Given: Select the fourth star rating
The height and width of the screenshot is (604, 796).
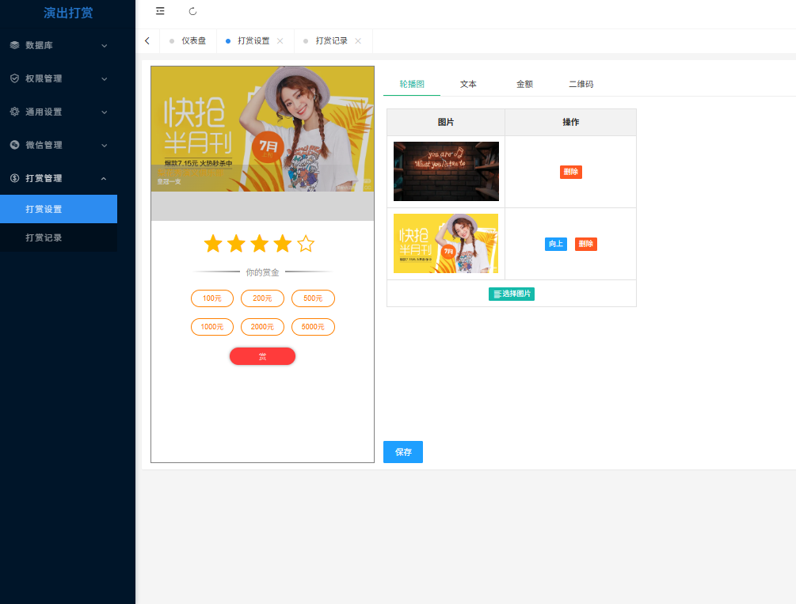Looking at the screenshot, I should (283, 244).
